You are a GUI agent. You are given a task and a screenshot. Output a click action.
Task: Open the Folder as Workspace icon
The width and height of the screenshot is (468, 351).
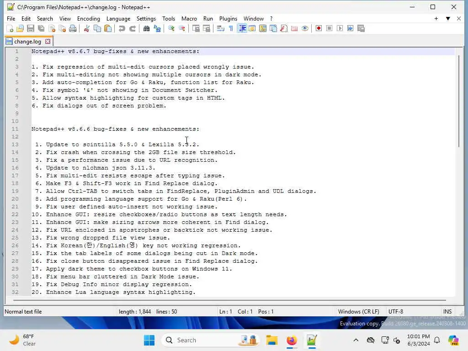click(x=294, y=29)
